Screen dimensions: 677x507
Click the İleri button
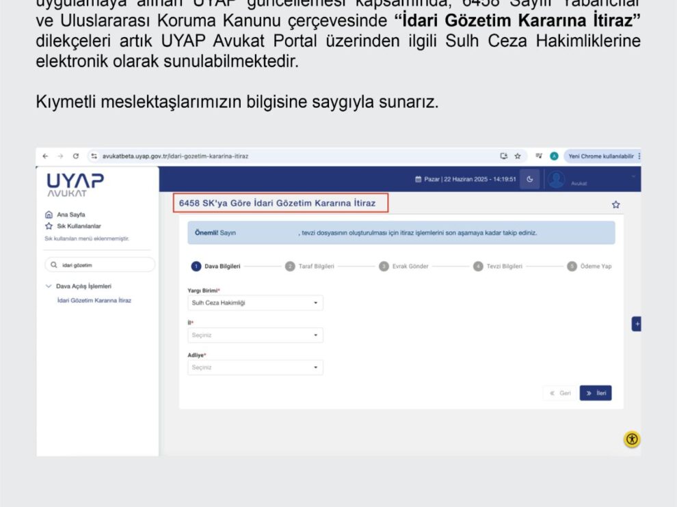595,393
